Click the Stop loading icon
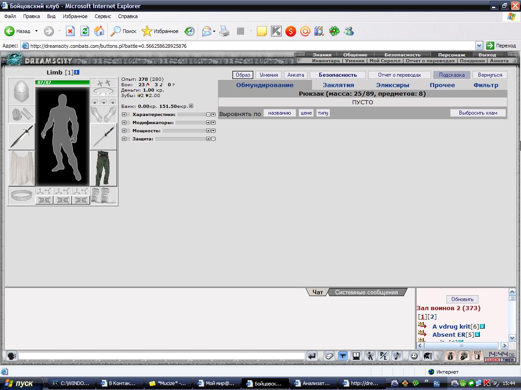 (70, 31)
